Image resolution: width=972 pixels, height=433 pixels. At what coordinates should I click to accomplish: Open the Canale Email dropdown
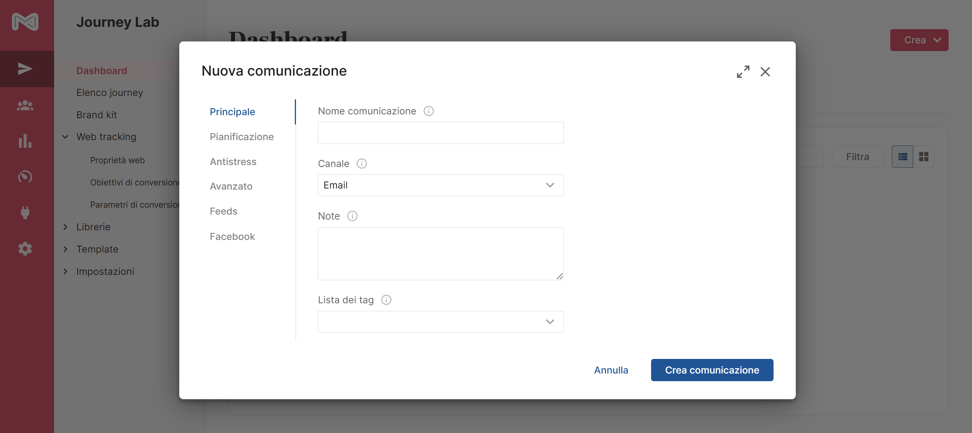point(441,185)
